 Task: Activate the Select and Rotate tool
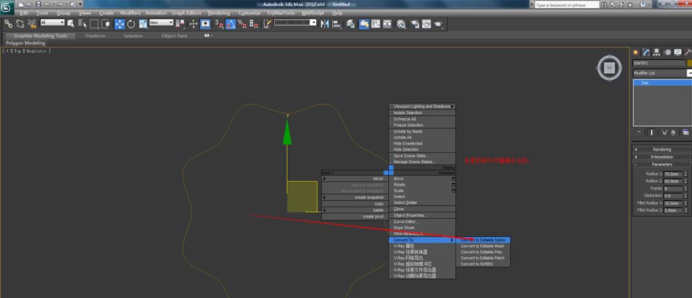[131, 24]
